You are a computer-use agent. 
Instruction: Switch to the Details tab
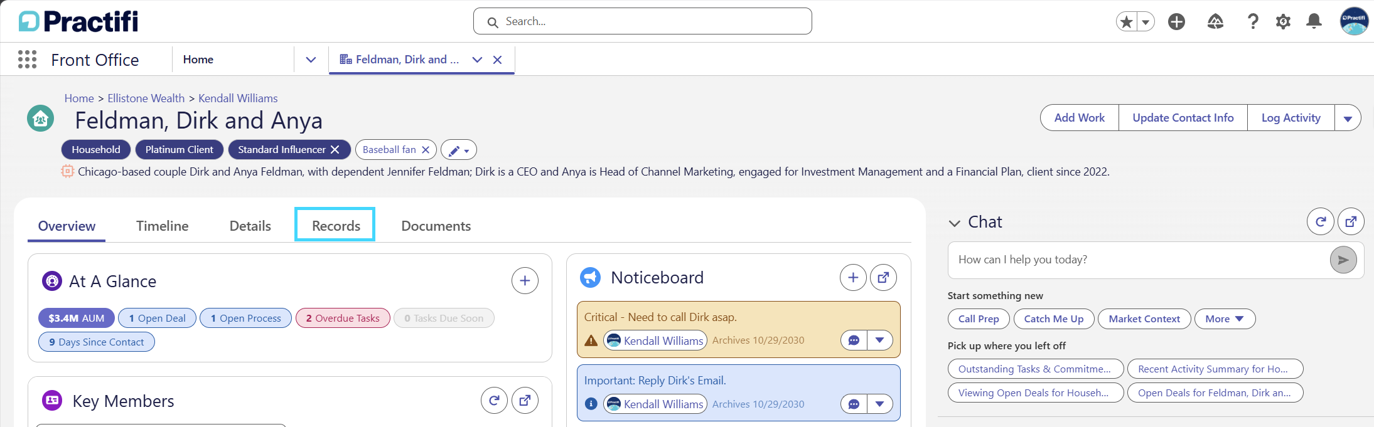[250, 226]
